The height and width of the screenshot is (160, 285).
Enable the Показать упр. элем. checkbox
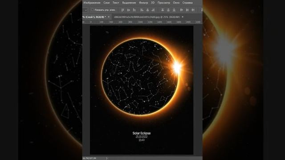coord(93,10)
